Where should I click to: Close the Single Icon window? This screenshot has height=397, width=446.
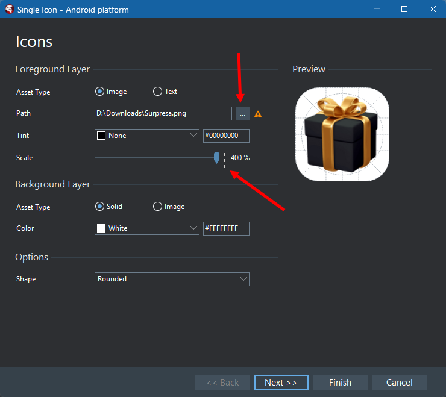point(432,9)
